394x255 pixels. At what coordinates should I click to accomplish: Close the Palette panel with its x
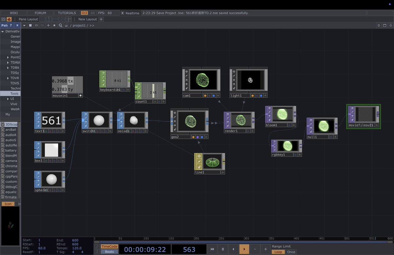17,25
